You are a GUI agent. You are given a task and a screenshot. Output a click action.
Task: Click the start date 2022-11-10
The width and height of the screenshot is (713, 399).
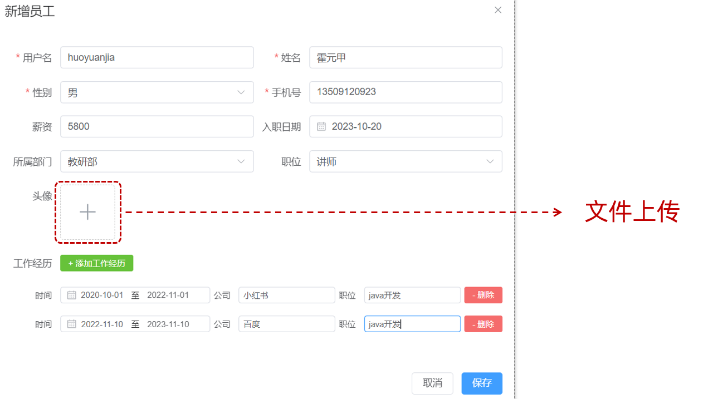[102, 324]
